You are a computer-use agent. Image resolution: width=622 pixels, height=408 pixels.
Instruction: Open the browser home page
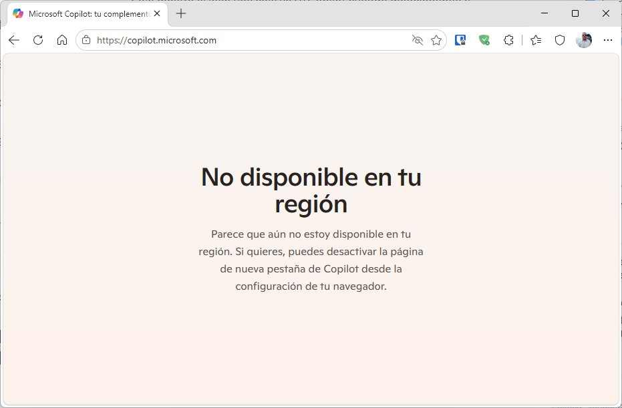click(62, 40)
